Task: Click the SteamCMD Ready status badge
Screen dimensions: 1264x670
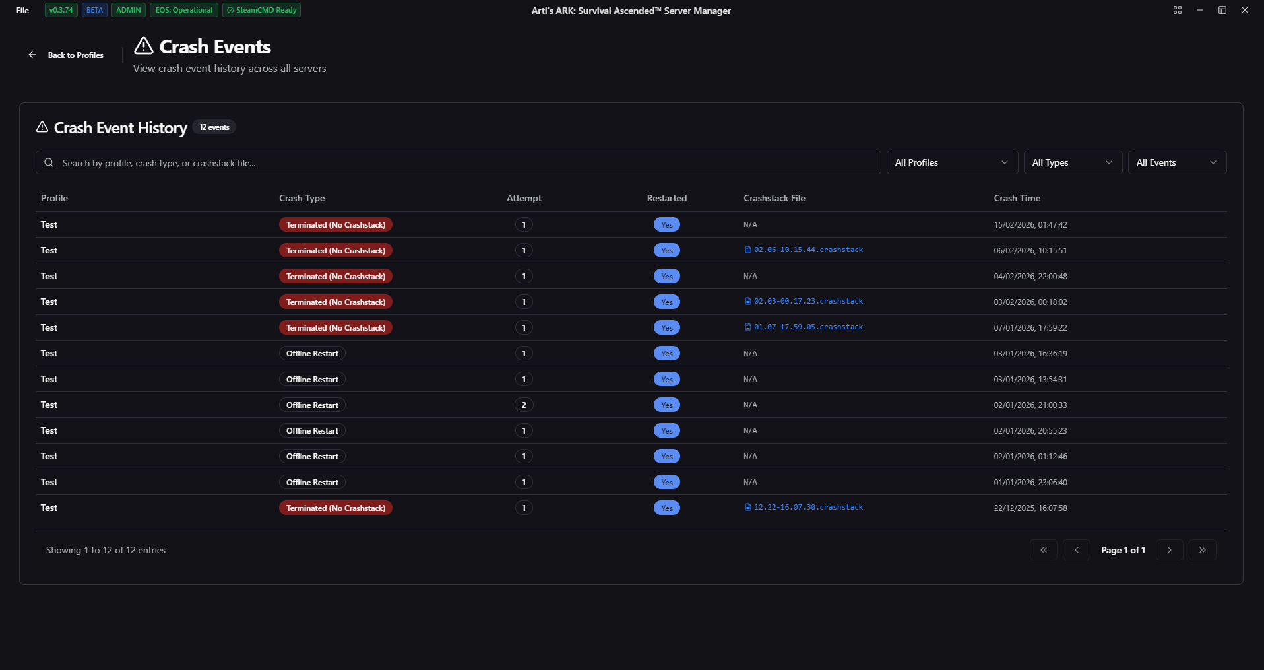Action: pyautogui.click(x=261, y=10)
